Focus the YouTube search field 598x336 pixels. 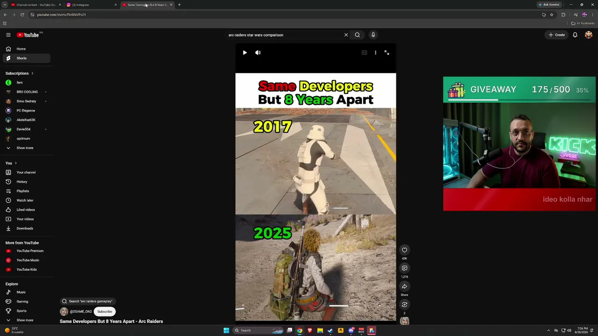click(285, 35)
